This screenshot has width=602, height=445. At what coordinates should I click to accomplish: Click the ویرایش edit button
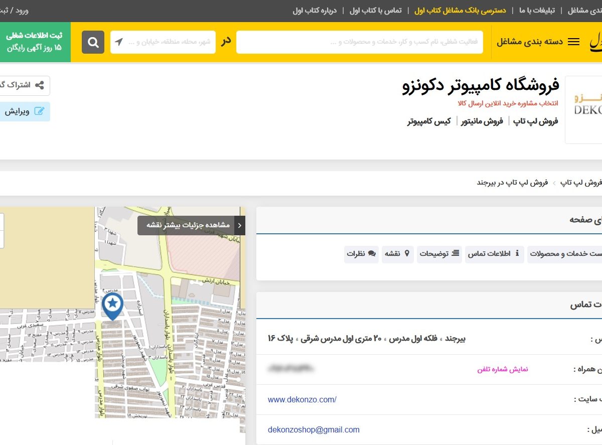pyautogui.click(x=25, y=111)
